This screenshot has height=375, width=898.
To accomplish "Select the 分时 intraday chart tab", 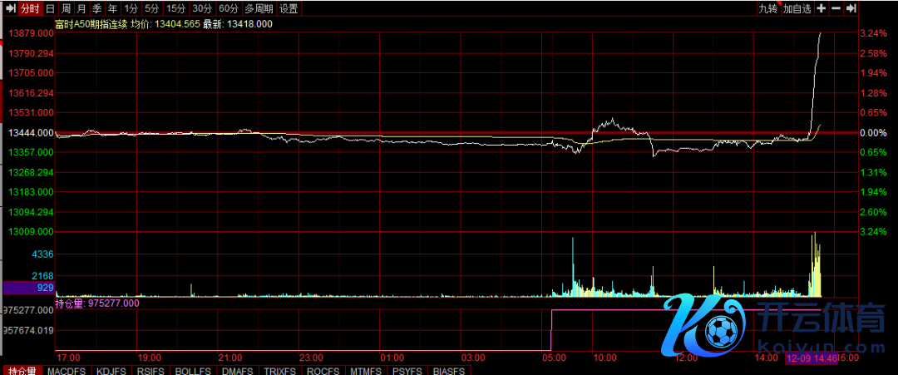I will 29,9.
